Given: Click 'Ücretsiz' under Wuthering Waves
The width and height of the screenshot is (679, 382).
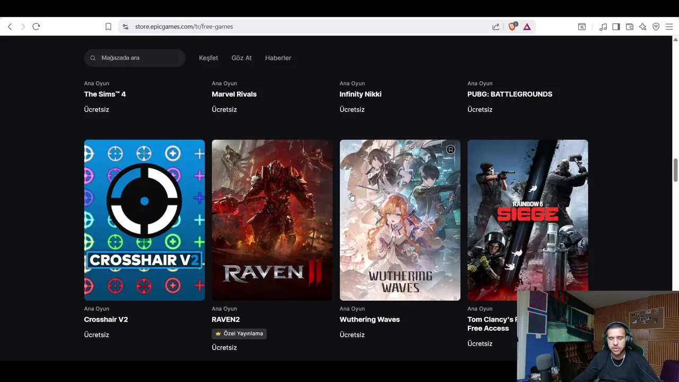Looking at the screenshot, I should click(352, 335).
